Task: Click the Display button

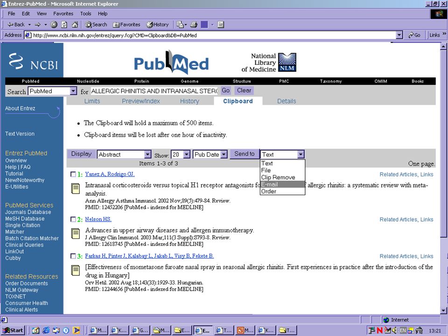Action: [81, 154]
